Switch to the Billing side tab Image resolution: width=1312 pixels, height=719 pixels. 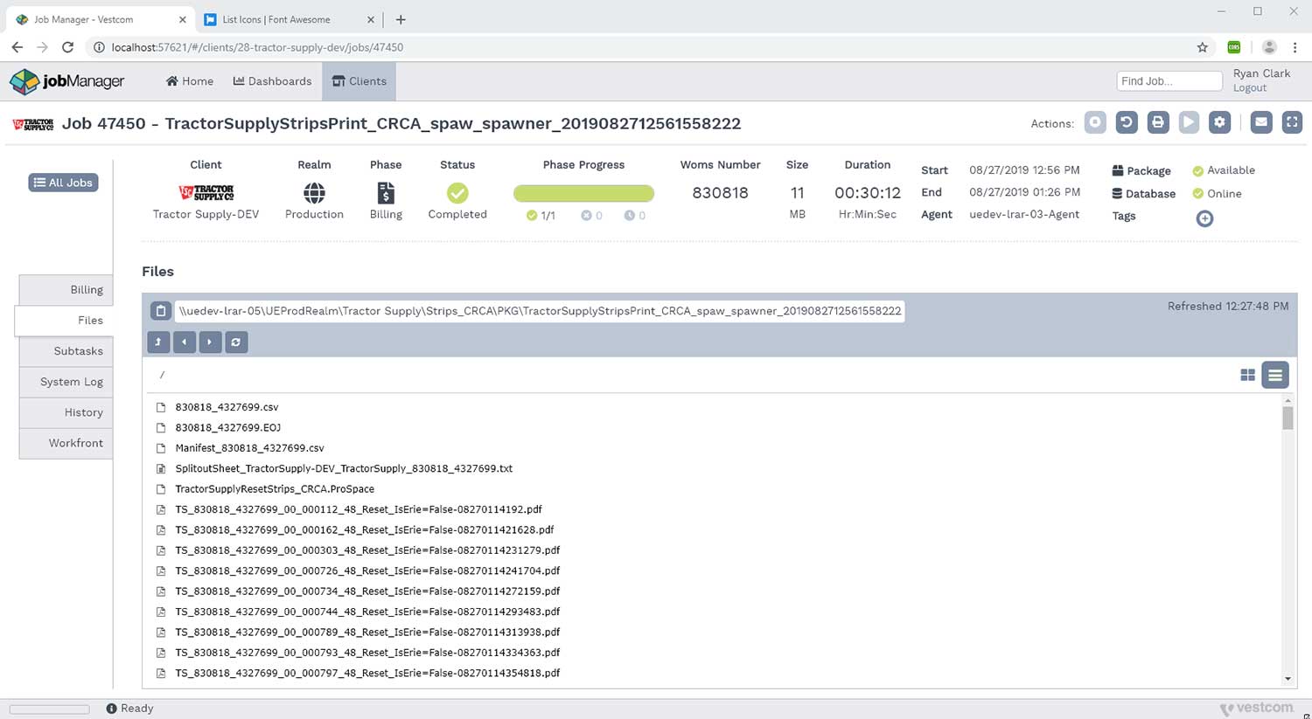coord(66,290)
